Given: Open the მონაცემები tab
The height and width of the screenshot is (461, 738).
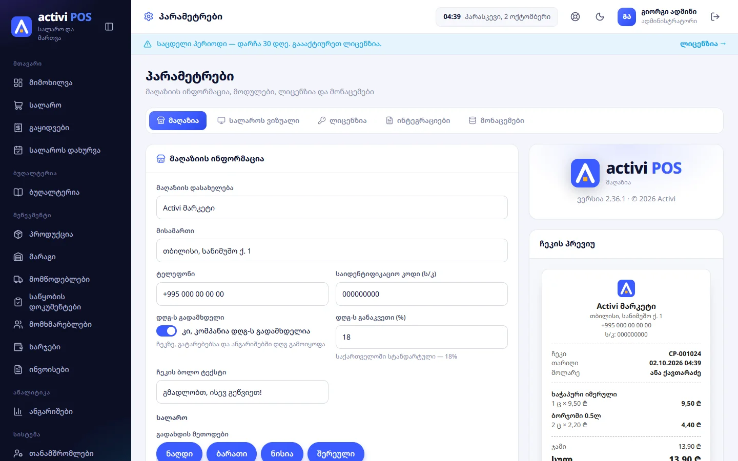Looking at the screenshot, I should click(x=496, y=121).
